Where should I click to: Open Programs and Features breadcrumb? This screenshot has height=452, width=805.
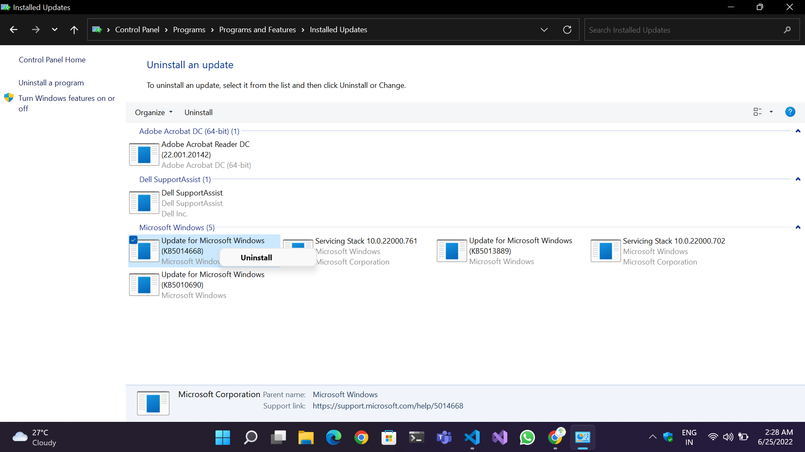point(257,30)
